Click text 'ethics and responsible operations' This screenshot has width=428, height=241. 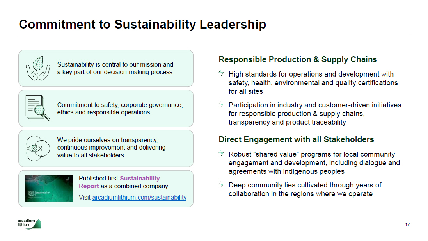103,112
